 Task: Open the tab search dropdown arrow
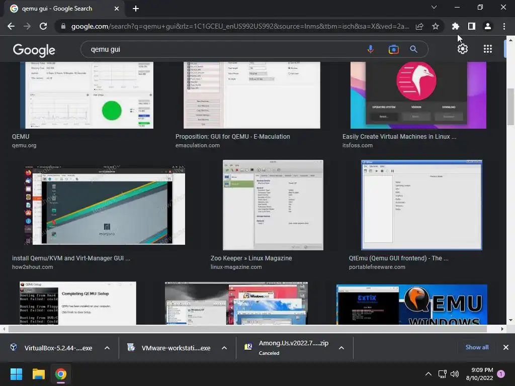[434, 7]
